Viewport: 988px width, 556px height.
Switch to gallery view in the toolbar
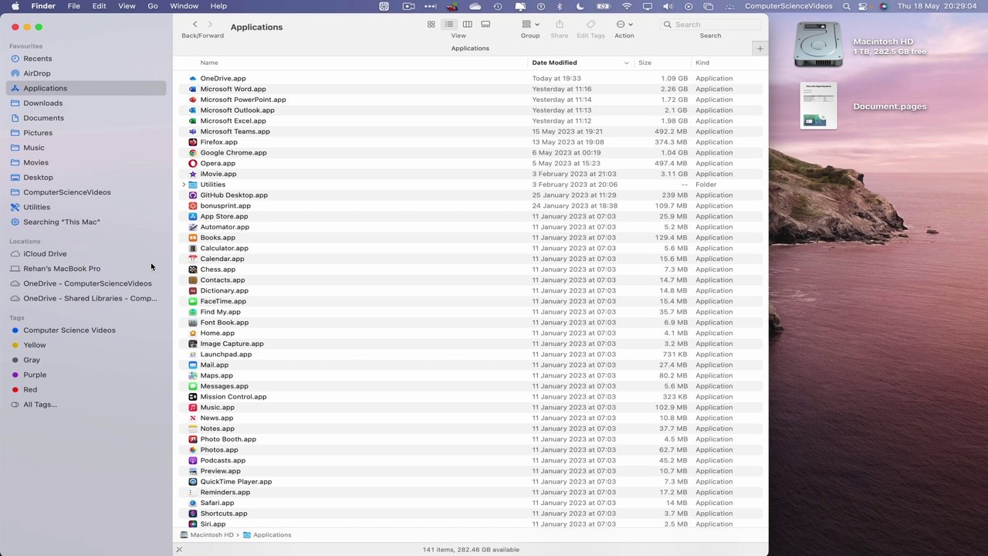pos(486,24)
